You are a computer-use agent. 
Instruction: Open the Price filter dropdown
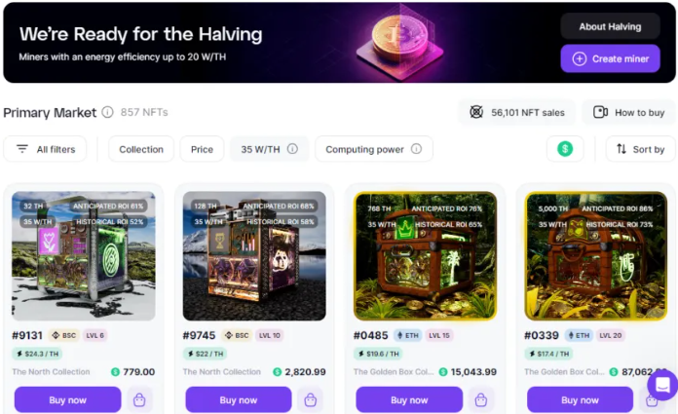pyautogui.click(x=202, y=149)
